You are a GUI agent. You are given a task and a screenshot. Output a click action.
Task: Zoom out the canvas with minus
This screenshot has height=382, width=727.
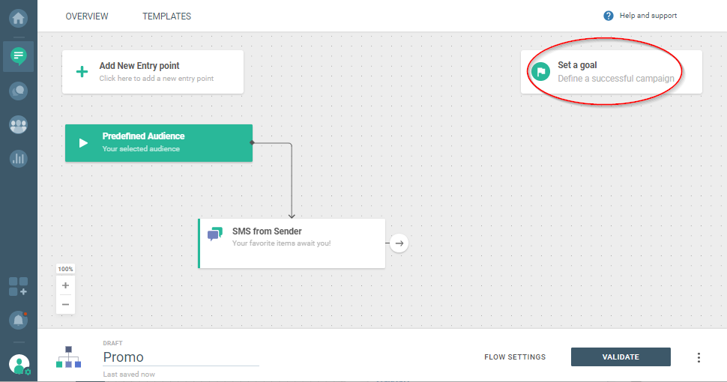coord(65,304)
